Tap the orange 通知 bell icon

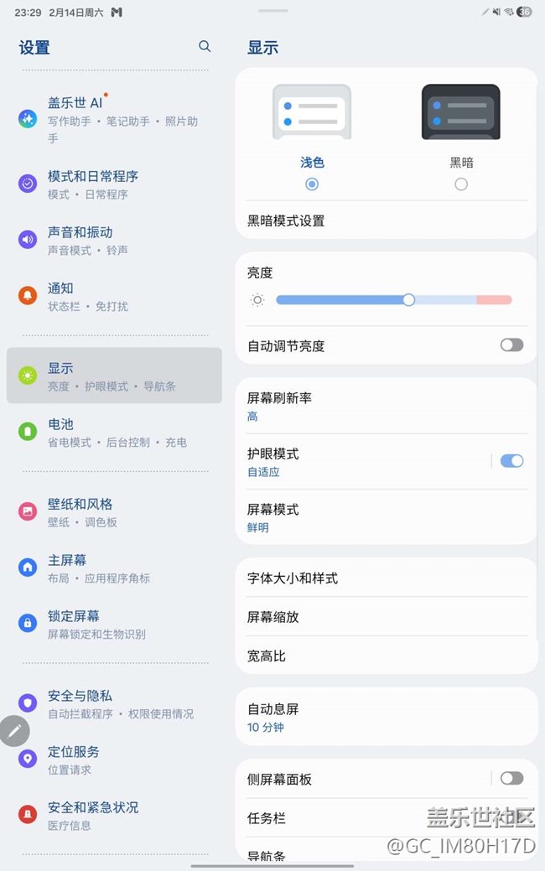point(28,296)
